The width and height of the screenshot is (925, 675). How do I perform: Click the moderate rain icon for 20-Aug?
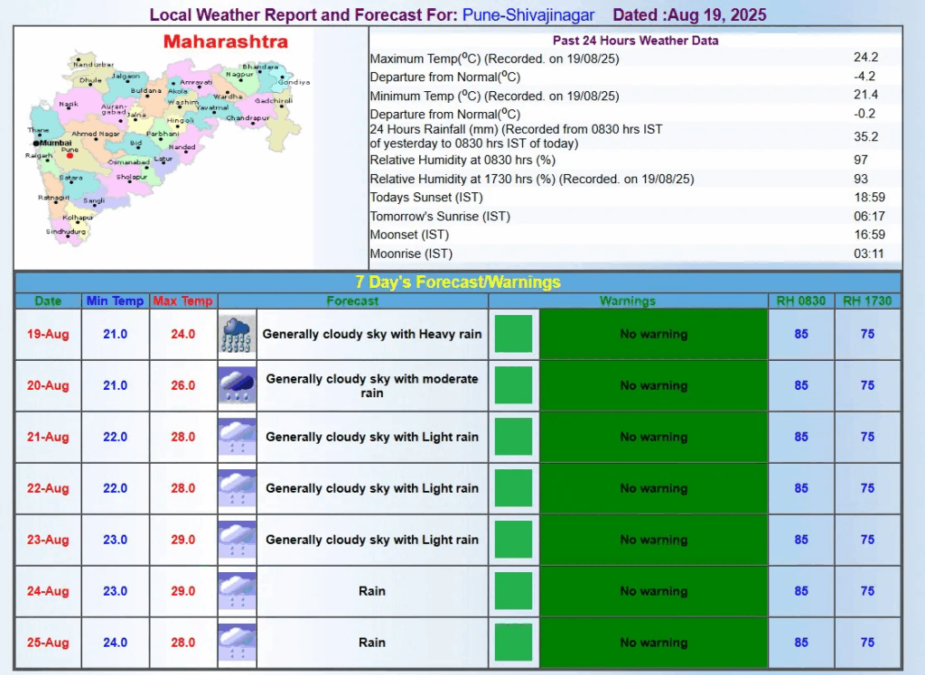(238, 385)
